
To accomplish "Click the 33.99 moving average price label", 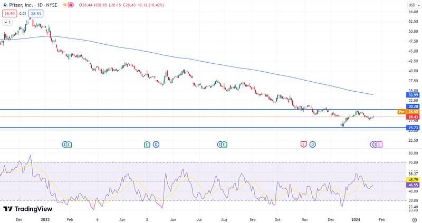I will coord(413,95).
